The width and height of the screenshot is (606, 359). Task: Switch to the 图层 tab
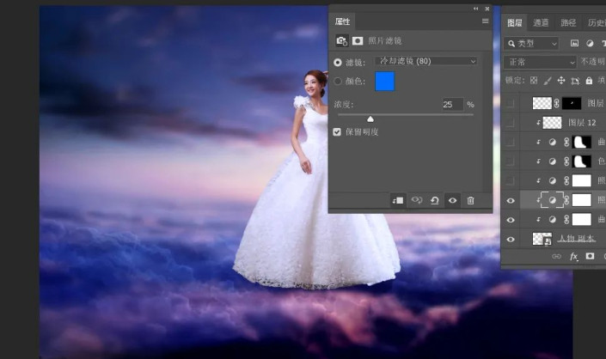point(514,23)
